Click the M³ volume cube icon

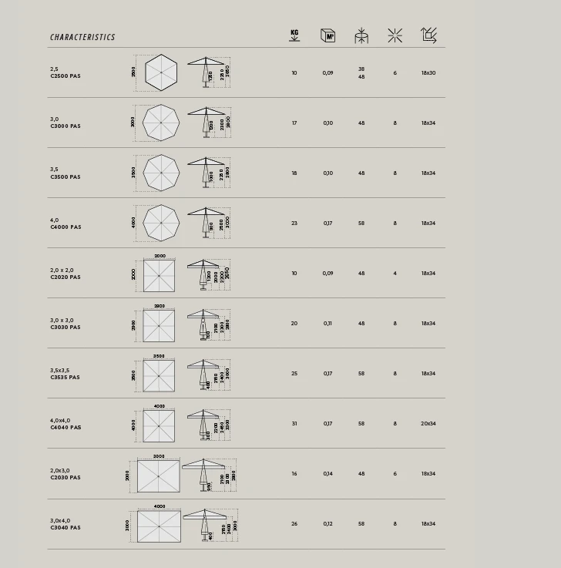click(328, 35)
